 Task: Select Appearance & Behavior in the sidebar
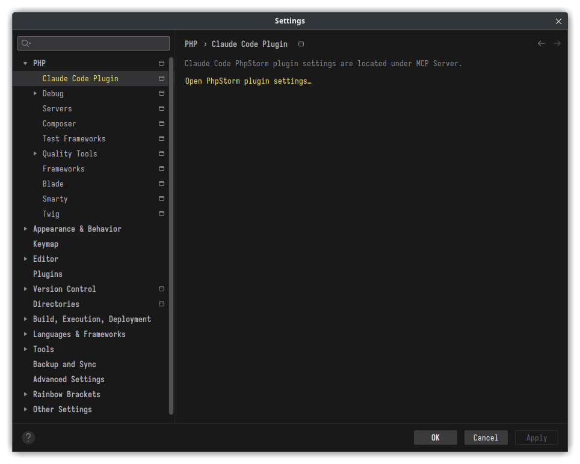[77, 229]
